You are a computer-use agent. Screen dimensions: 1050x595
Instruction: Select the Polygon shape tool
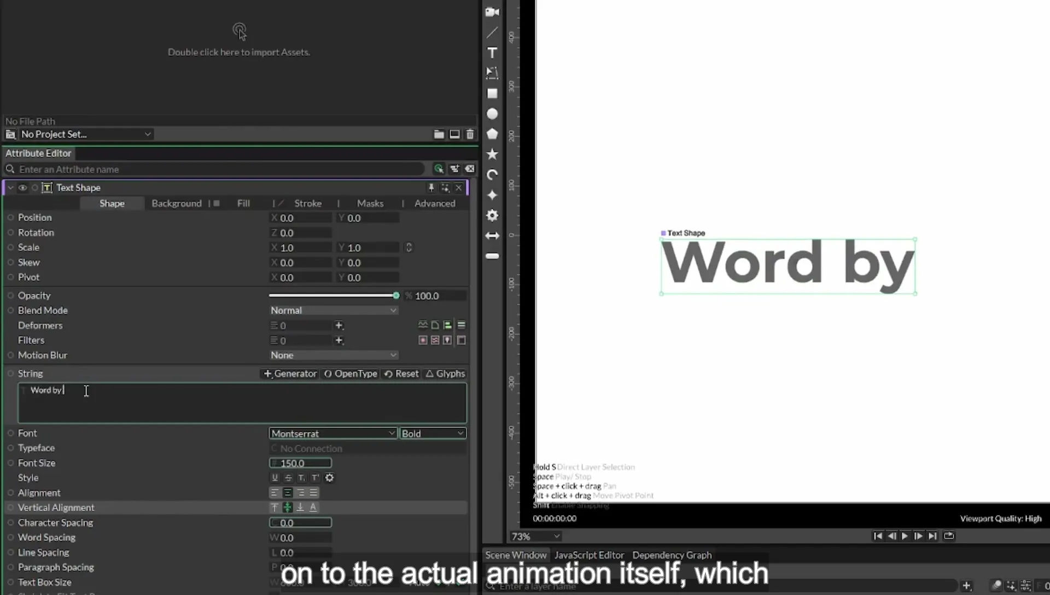492,134
